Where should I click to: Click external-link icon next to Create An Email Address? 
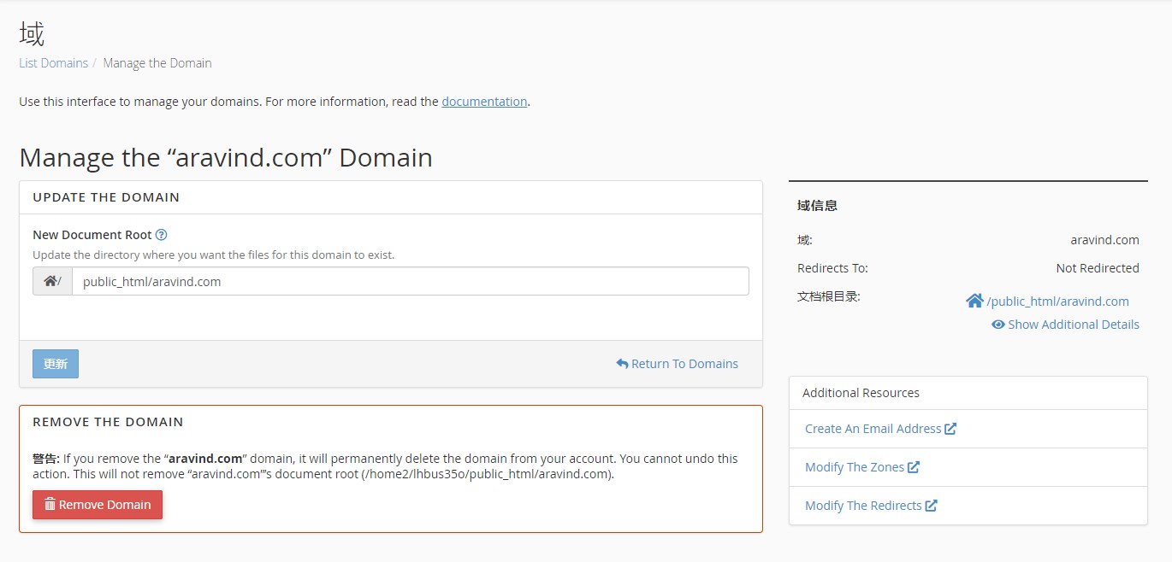pos(950,429)
